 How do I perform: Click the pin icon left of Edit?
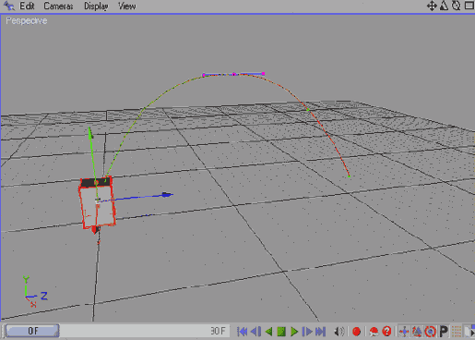9,6
